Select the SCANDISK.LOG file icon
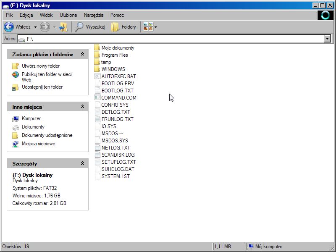Screen dimensions: 336x252 pos(97,155)
